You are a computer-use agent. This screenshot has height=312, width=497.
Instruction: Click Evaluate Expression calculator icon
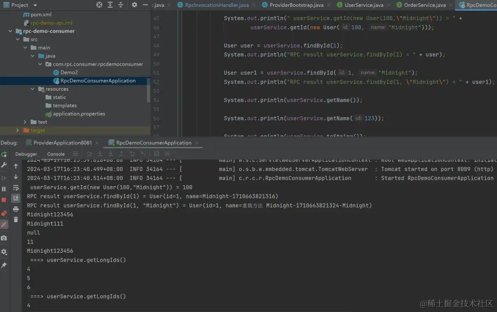coord(156,154)
